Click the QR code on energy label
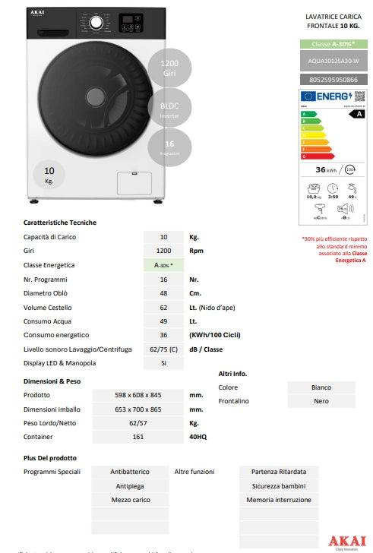373x553 pixels. pos(359,96)
